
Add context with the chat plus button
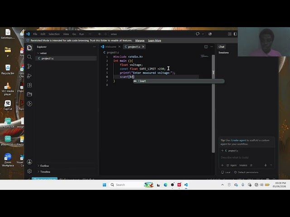pyautogui.click(x=222, y=165)
